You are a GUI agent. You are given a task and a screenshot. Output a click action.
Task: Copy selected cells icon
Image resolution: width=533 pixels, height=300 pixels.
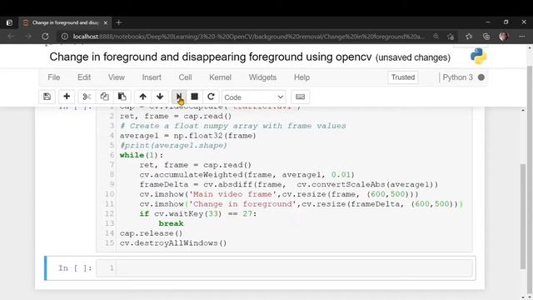point(104,97)
